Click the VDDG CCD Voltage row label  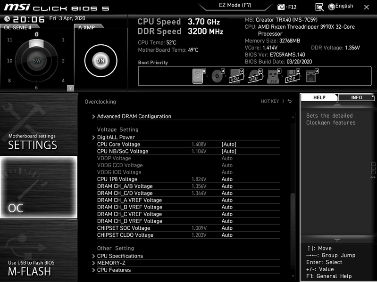[120, 165]
